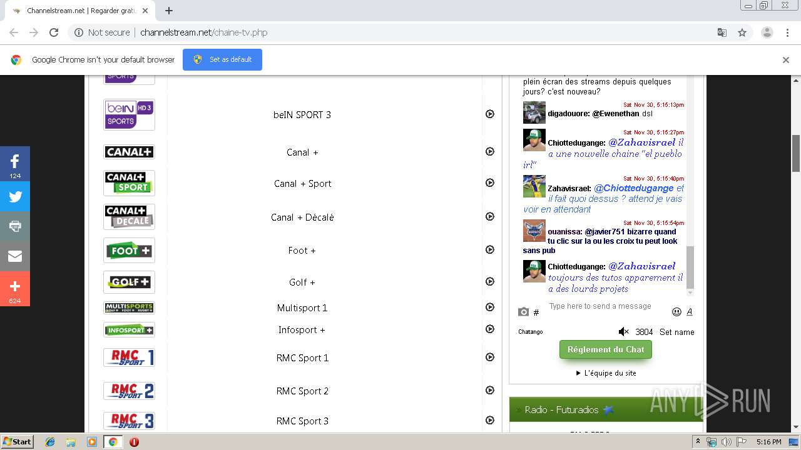Click the RMC Sport 2 logo

point(129,391)
